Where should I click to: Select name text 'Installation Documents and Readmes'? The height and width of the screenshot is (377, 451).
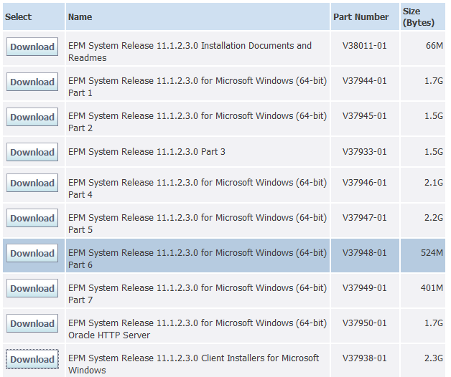190,52
